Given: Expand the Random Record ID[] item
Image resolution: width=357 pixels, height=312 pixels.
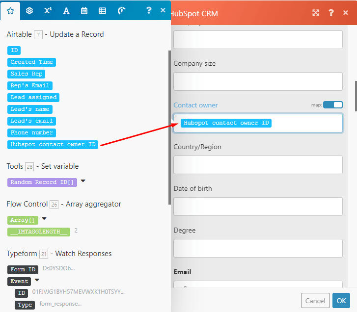Looking at the screenshot, I should point(83,181).
